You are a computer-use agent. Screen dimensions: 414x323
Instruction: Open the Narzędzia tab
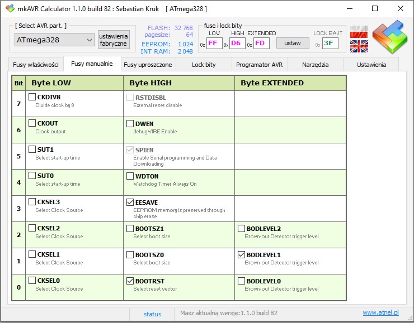coord(315,65)
